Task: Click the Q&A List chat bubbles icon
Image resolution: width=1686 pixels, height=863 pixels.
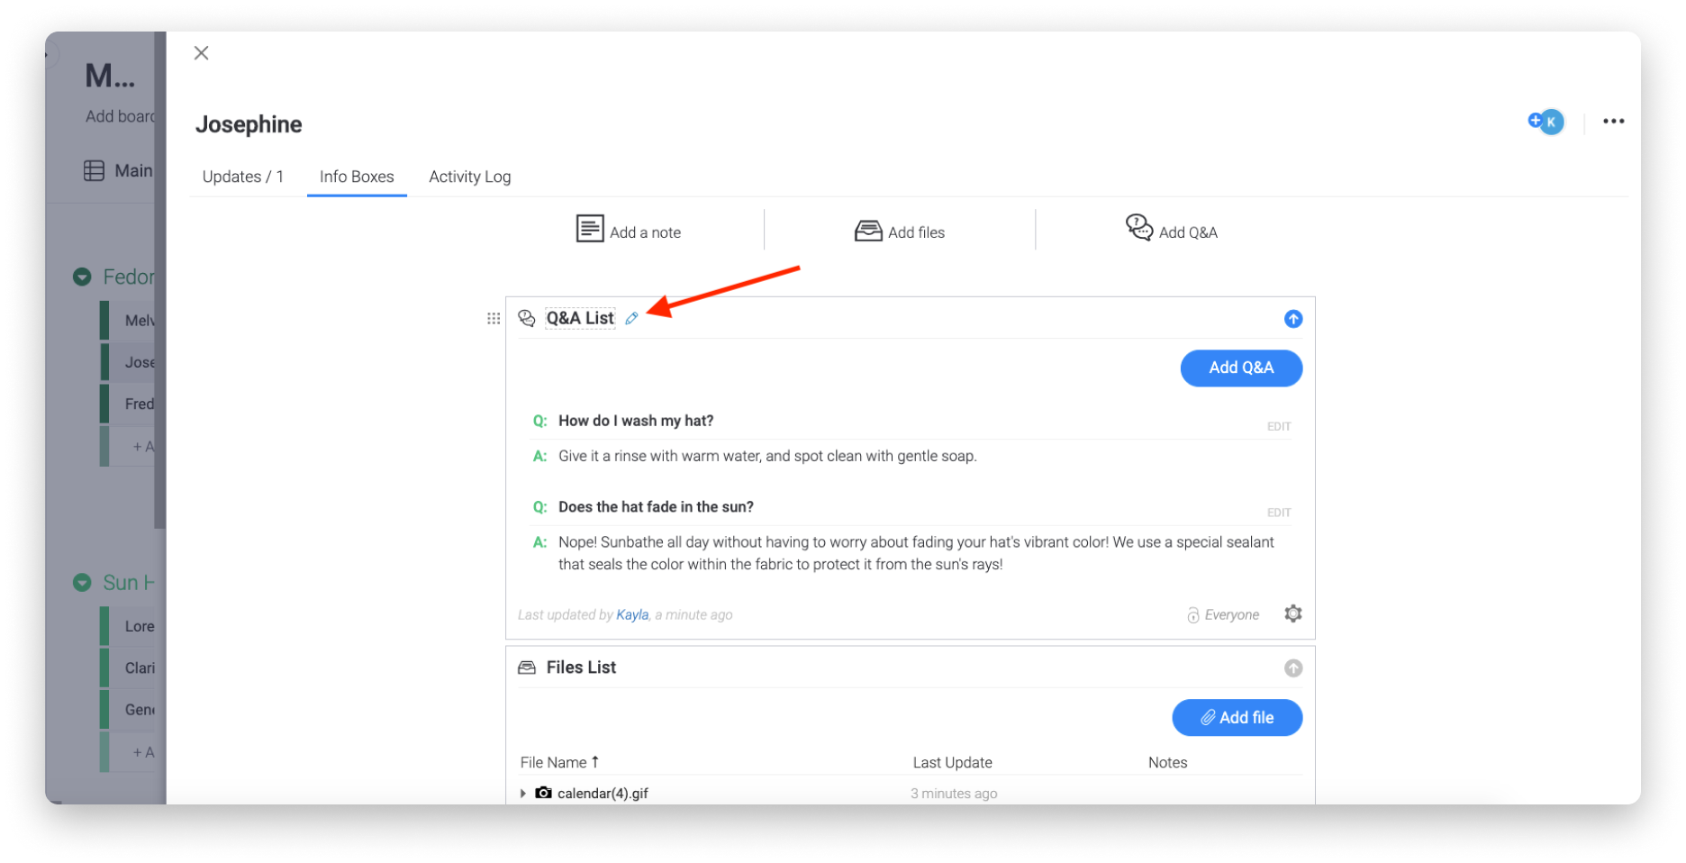Action: pyautogui.click(x=527, y=318)
